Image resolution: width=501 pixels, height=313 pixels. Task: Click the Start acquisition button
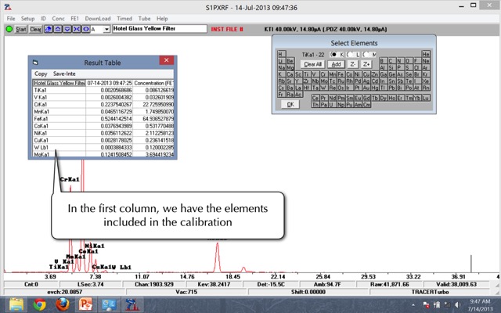click(x=21, y=29)
